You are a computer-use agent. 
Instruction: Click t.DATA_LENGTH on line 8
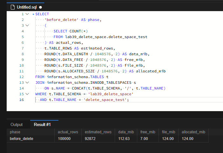point(73,54)
